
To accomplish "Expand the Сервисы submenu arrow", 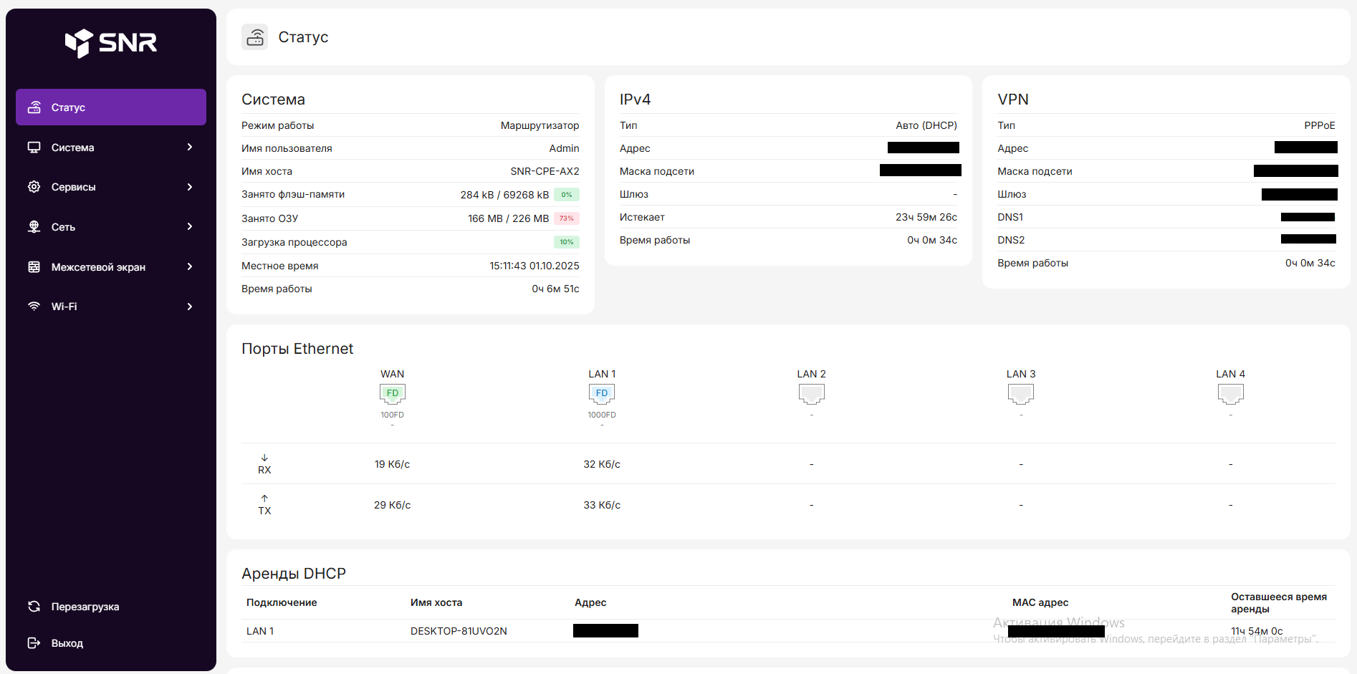I will point(190,187).
